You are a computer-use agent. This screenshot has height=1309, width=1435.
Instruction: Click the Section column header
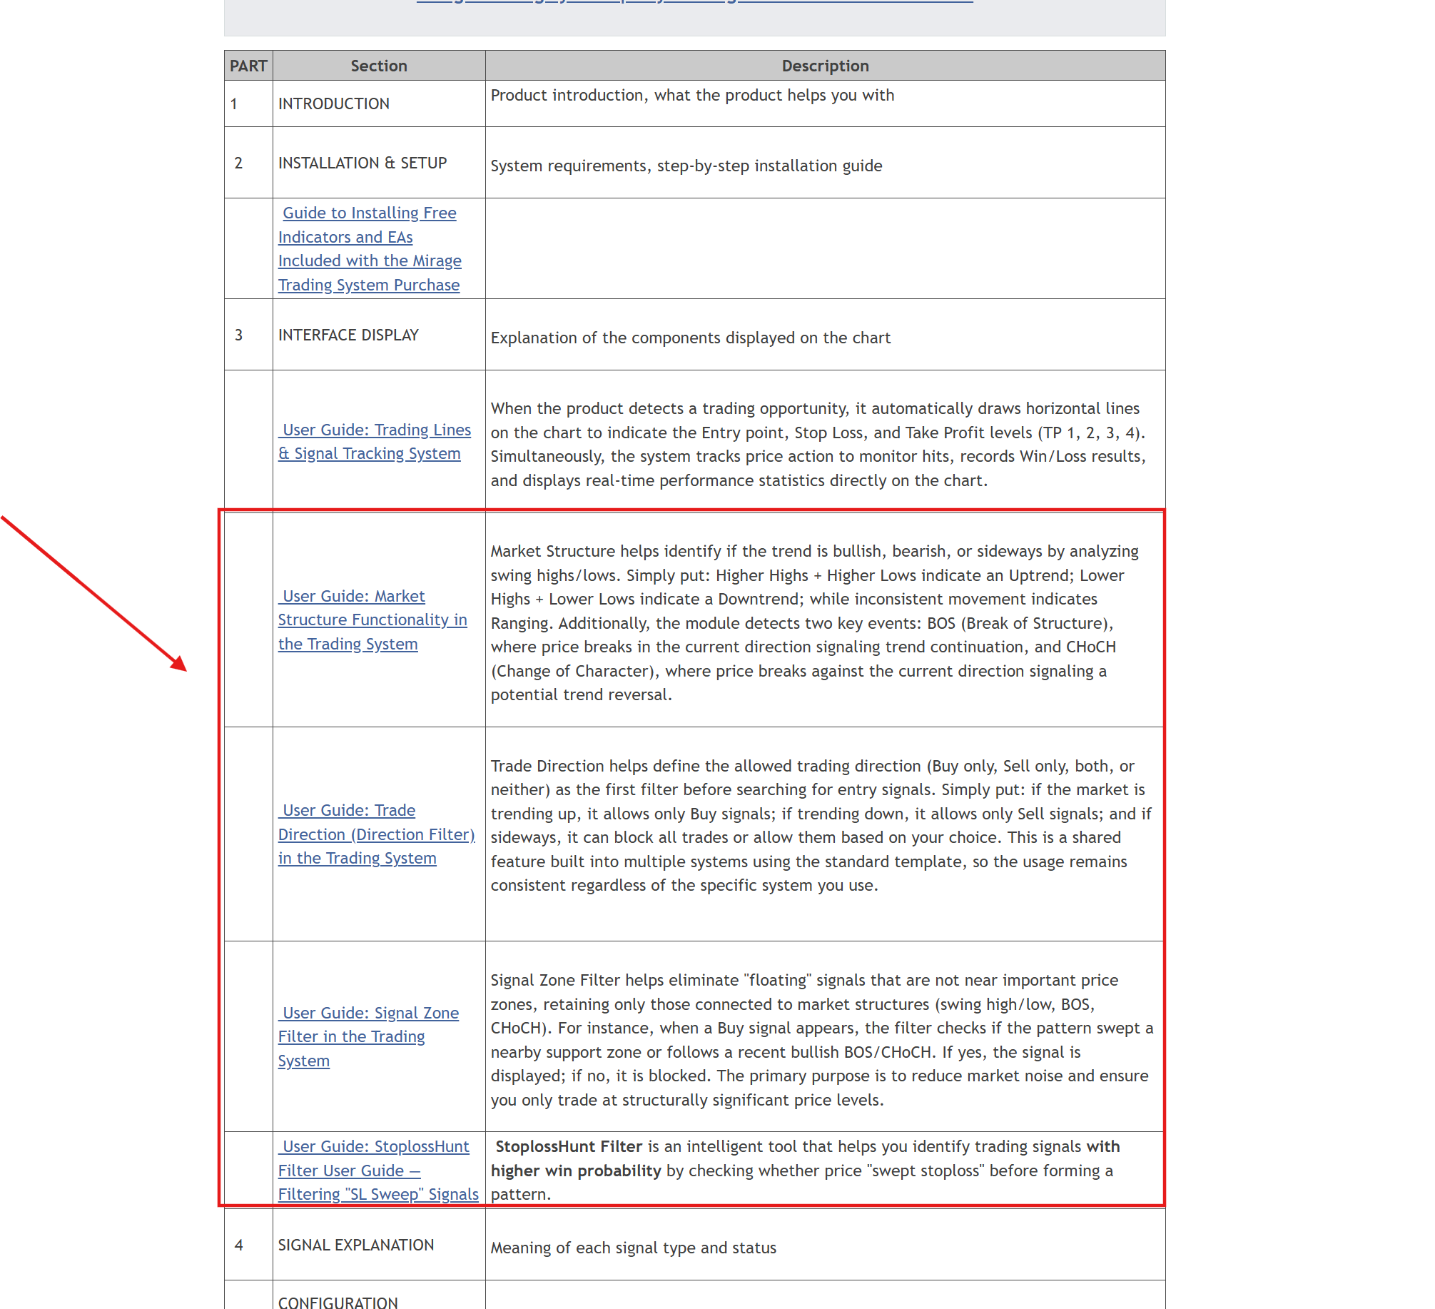pyautogui.click(x=378, y=66)
